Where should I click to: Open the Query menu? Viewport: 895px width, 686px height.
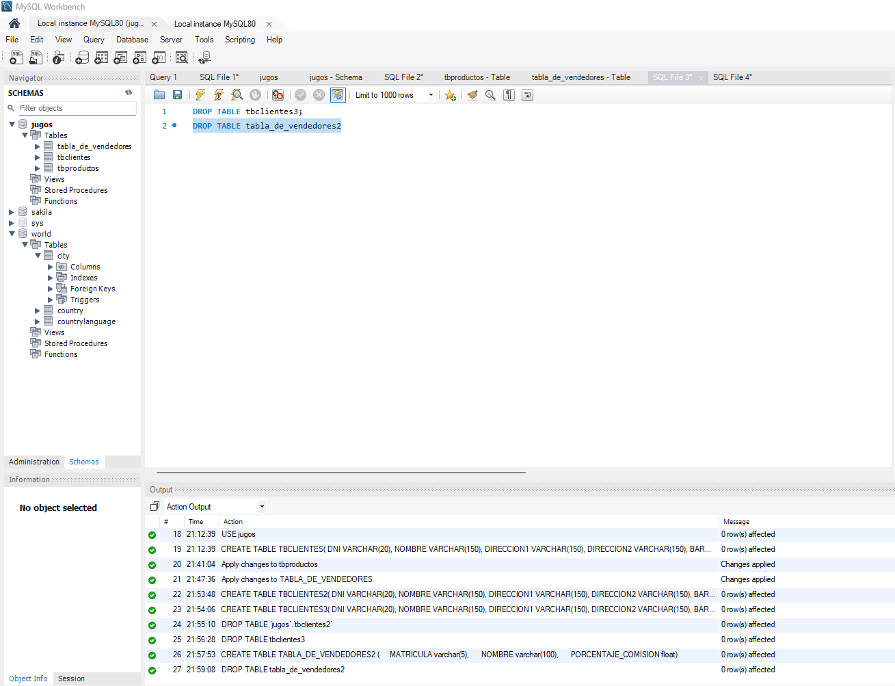[94, 40]
